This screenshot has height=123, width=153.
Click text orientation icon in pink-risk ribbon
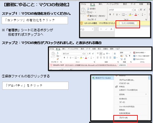click(x=107, y=54)
